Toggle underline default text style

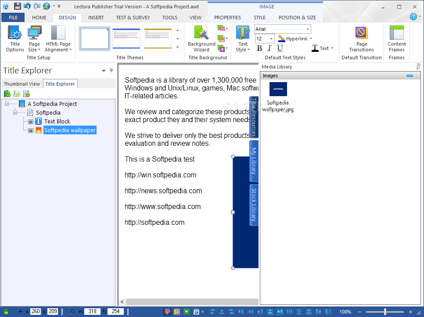[x=280, y=48]
